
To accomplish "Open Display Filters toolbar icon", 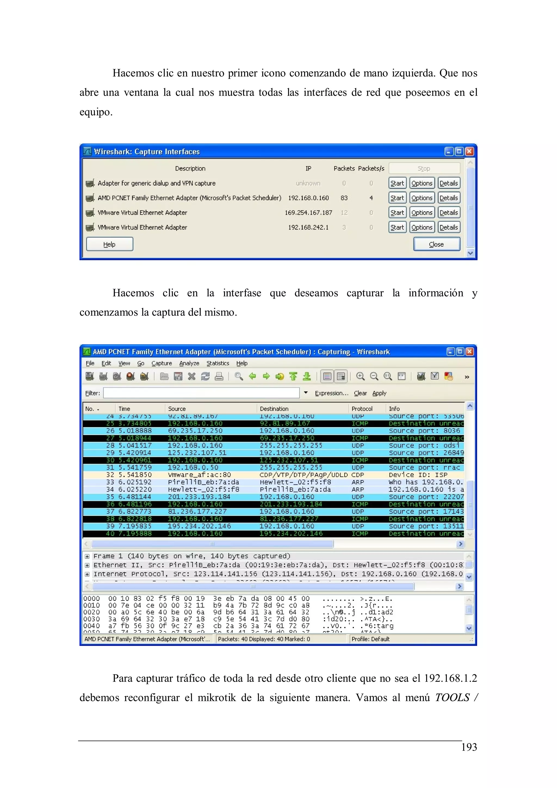I will (435, 376).
